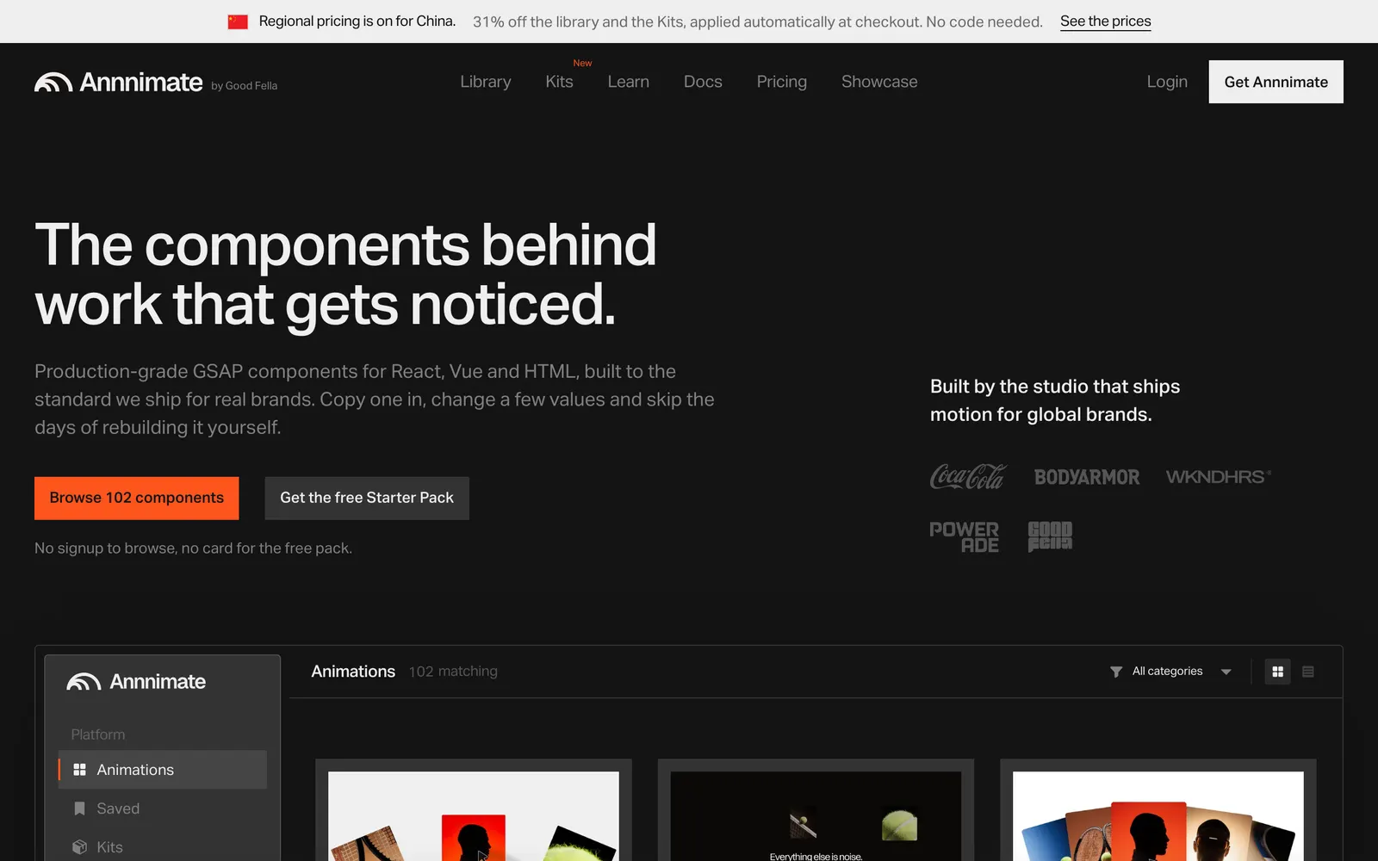This screenshot has height=861, width=1378.
Task: Expand the categories dropdown arrow
Action: pos(1226,672)
